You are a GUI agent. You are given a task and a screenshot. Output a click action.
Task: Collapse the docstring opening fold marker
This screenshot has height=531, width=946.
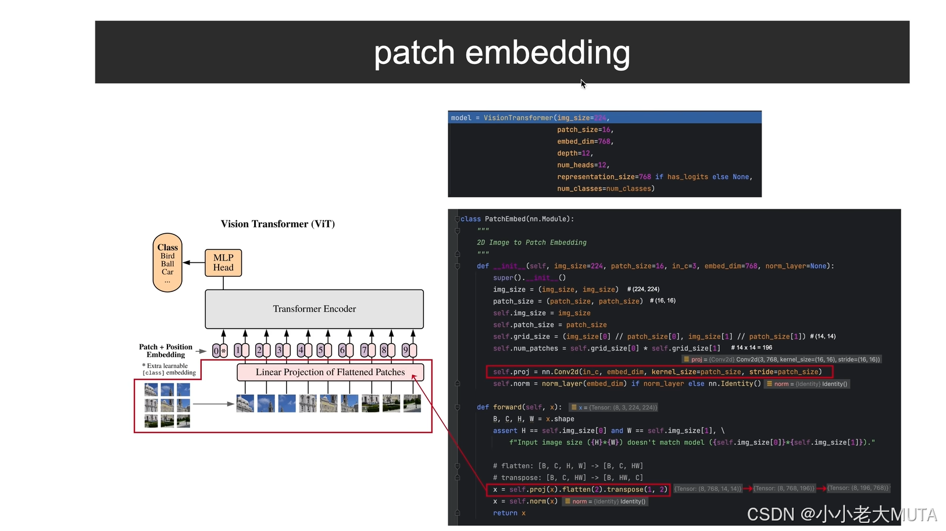(x=457, y=231)
